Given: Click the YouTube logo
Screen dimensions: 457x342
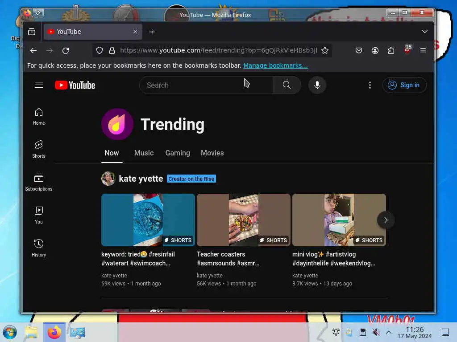Looking at the screenshot, I should click(x=75, y=85).
